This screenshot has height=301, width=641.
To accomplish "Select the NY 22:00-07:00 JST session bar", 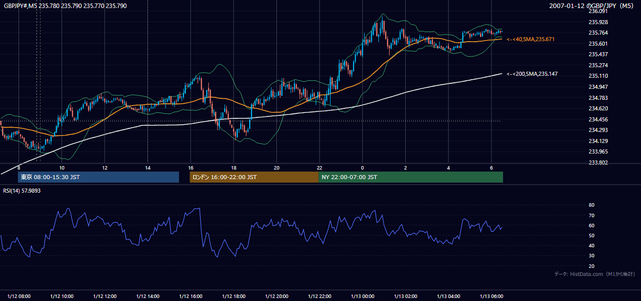I will 411,177.
